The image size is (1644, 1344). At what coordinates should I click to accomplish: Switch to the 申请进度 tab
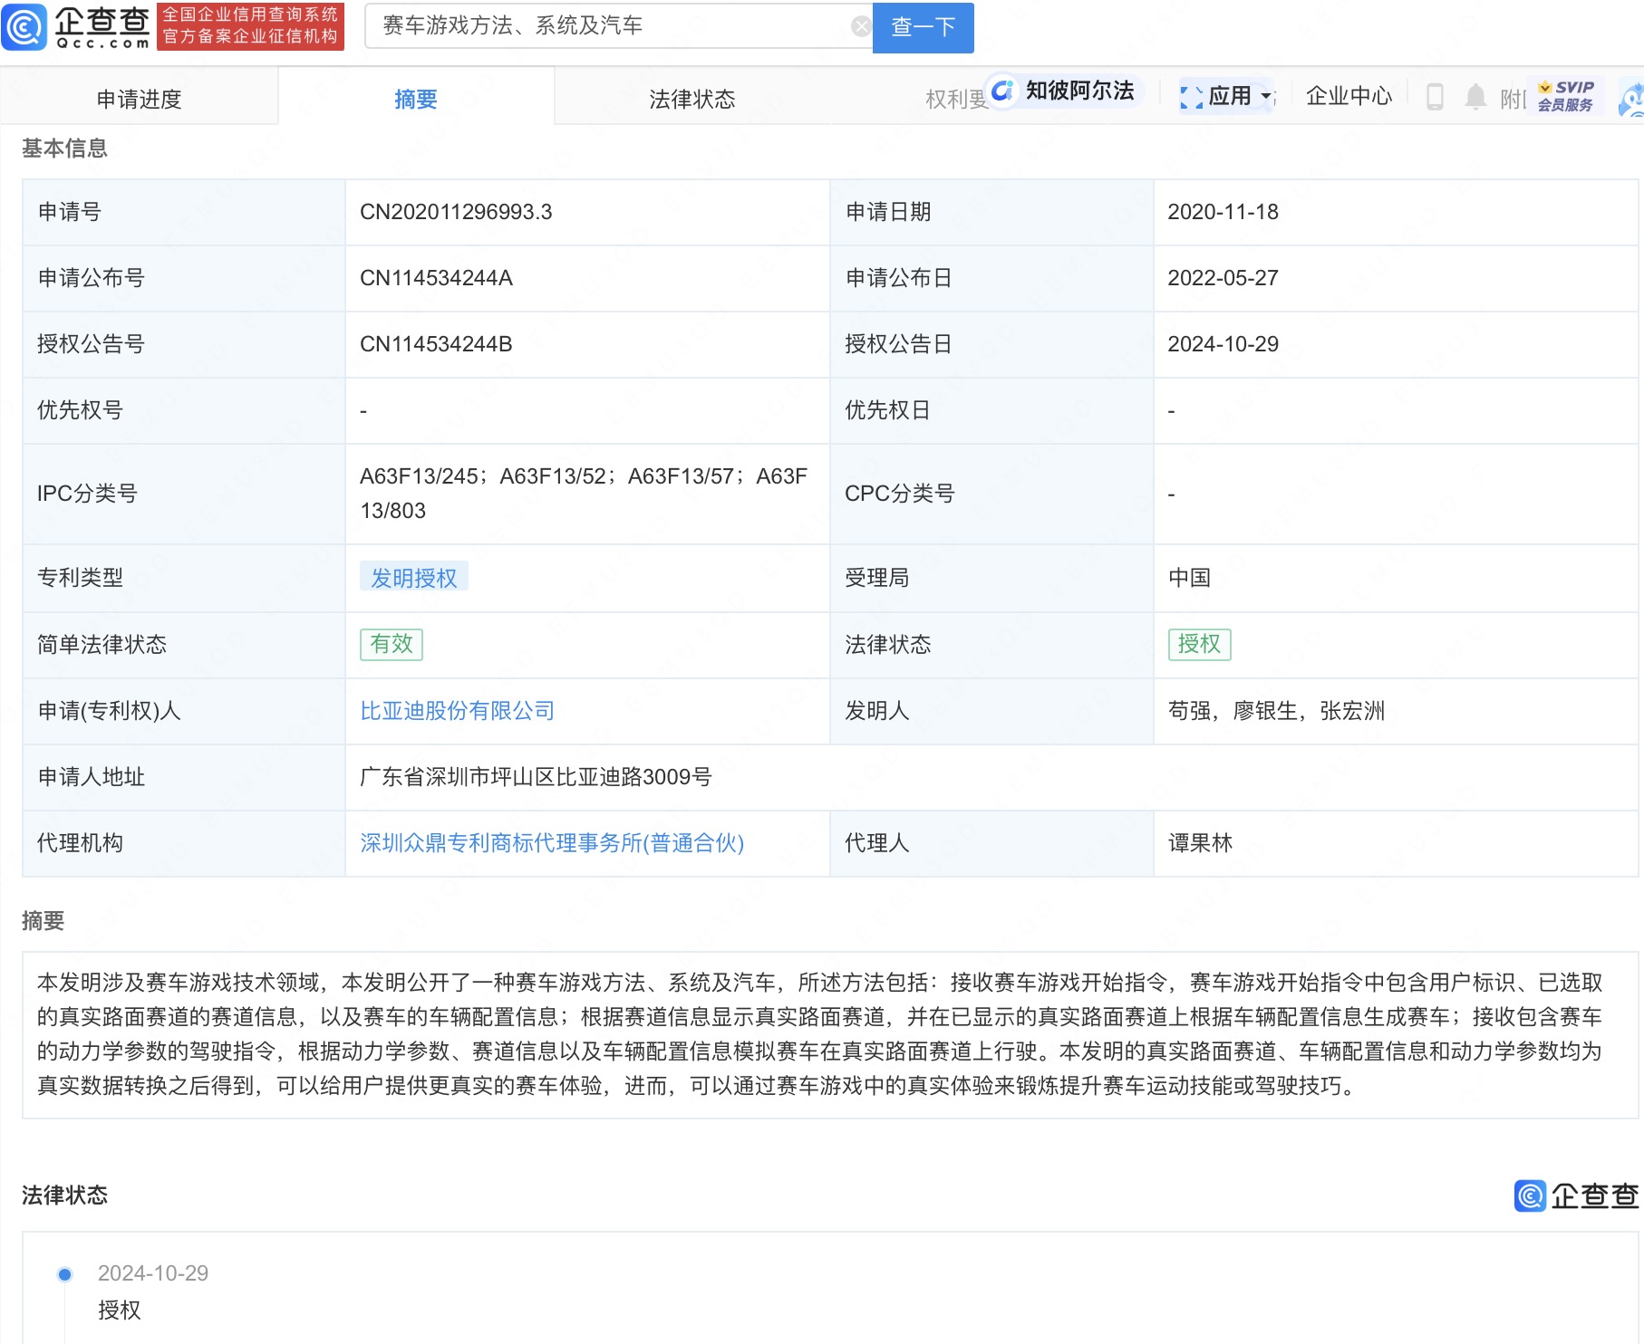click(x=139, y=99)
